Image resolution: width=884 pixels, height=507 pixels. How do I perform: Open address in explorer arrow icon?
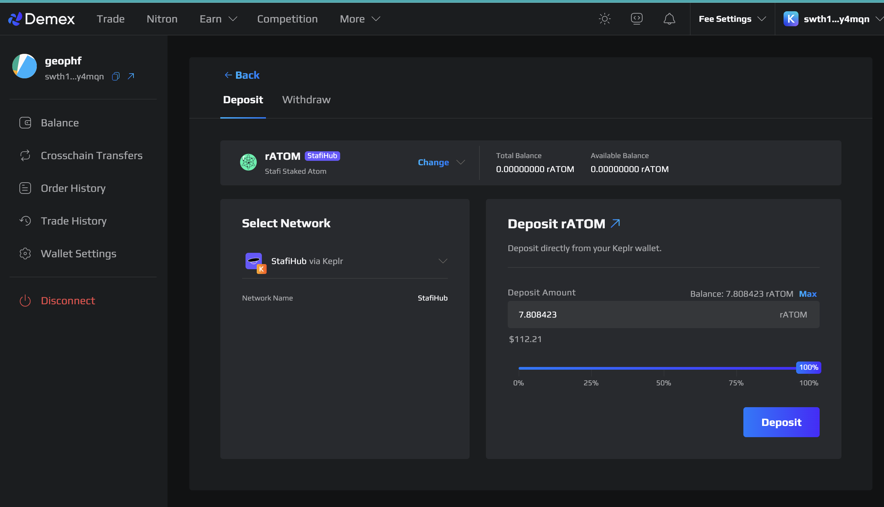coord(131,76)
